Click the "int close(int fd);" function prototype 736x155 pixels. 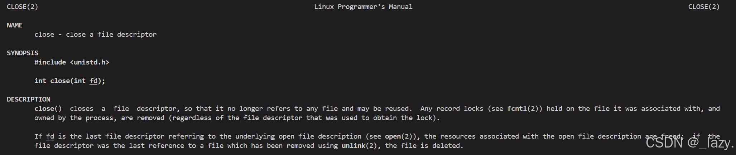coord(69,81)
